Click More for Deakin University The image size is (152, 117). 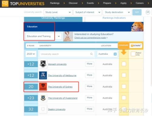[x=90, y=109]
